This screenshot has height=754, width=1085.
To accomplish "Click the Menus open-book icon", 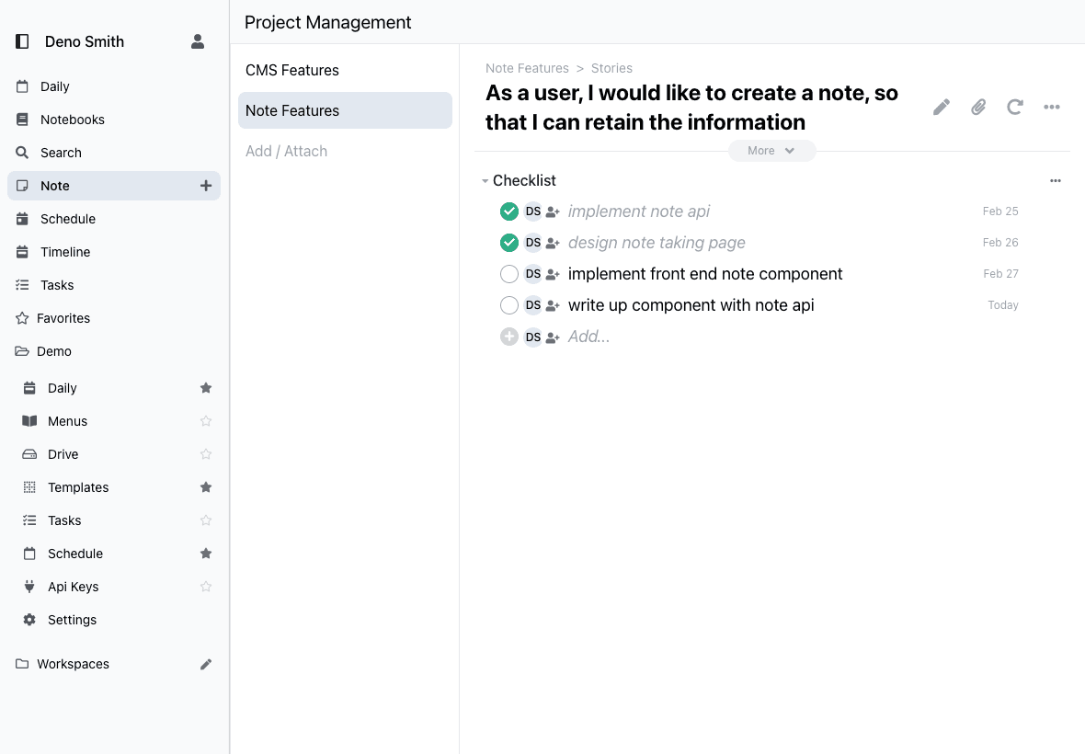I will pyautogui.click(x=29, y=420).
